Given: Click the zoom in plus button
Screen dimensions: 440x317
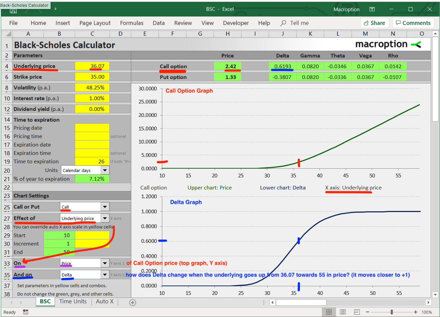Looking at the screenshot, I should tap(416, 312).
